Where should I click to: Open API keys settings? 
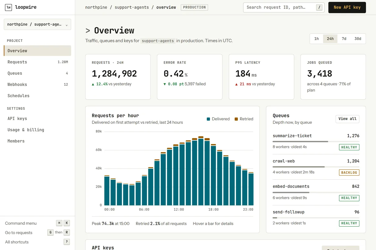click(x=37, y=118)
